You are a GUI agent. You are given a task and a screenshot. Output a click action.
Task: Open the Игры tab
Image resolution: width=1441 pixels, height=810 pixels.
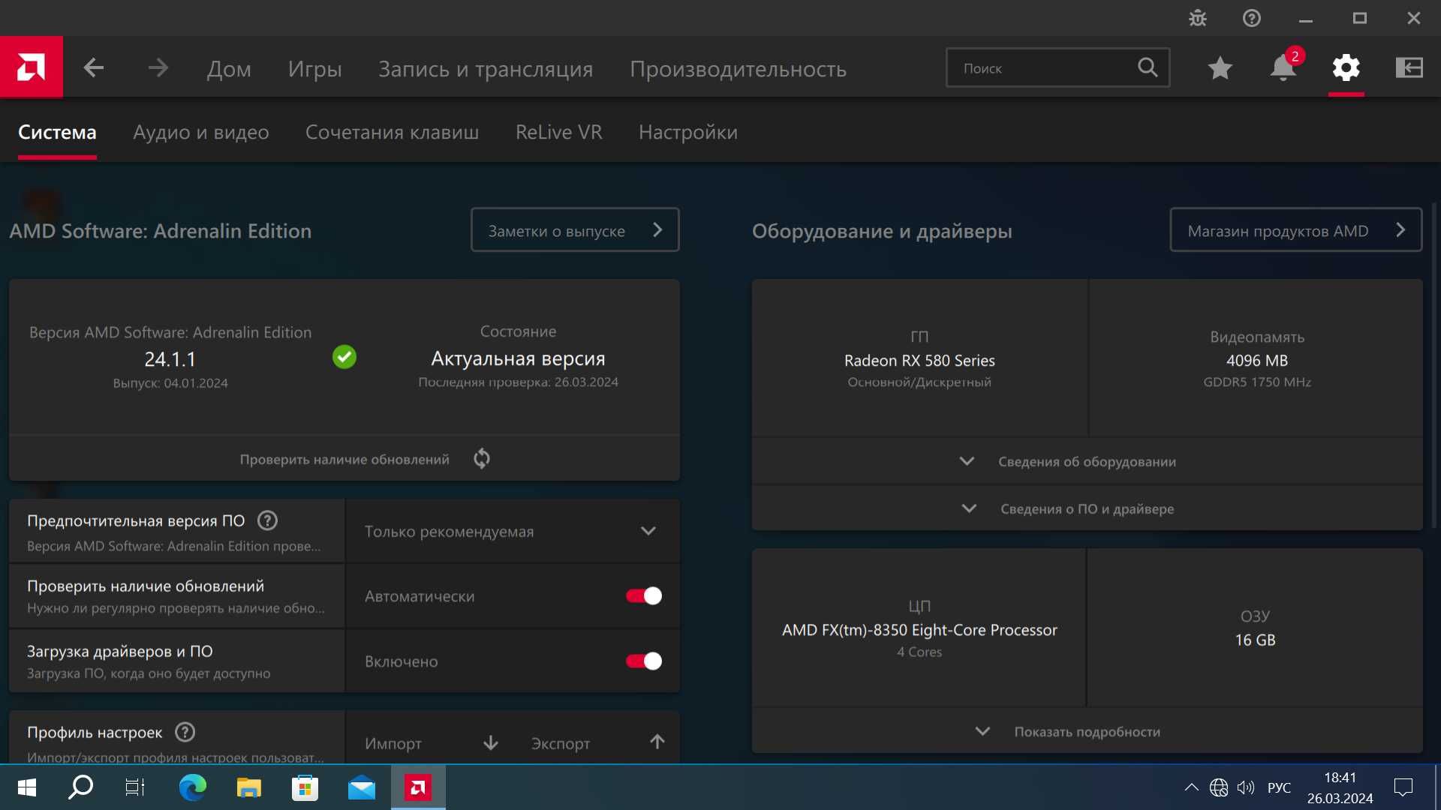coord(314,69)
